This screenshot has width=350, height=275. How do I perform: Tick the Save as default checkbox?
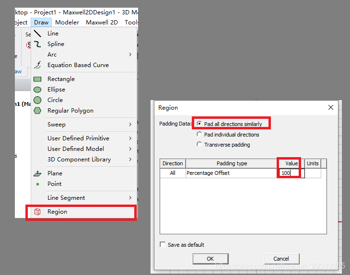(163, 245)
